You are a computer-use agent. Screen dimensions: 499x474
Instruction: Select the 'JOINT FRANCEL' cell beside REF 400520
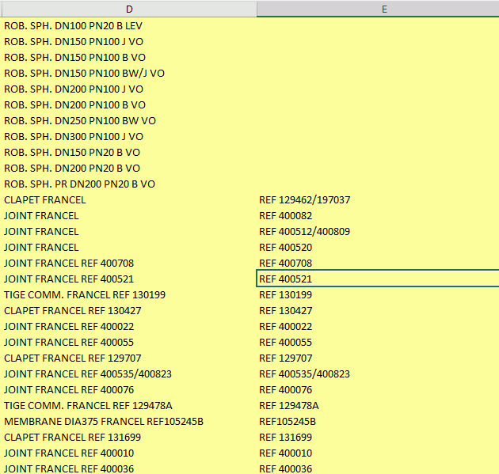coord(129,248)
